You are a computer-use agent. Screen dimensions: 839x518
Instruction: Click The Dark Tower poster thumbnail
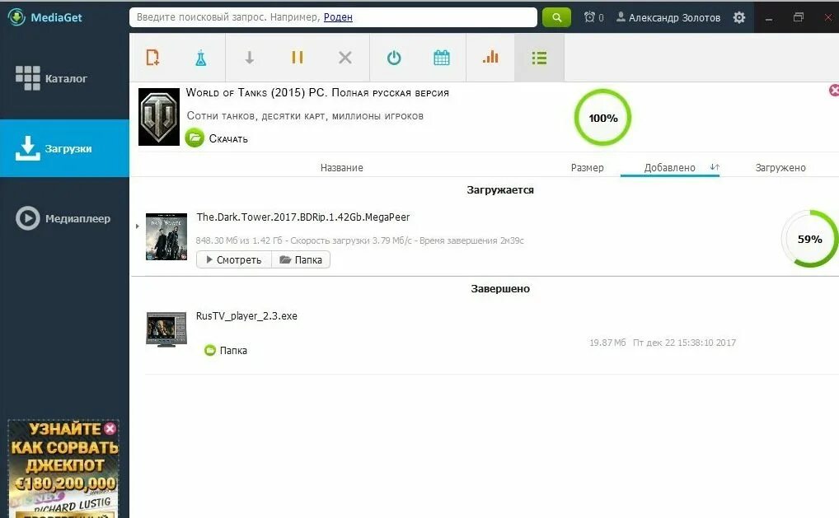tap(166, 236)
